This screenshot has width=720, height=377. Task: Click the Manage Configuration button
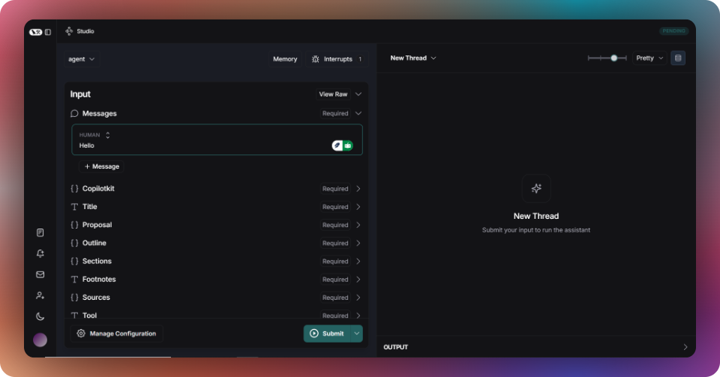pyautogui.click(x=117, y=334)
